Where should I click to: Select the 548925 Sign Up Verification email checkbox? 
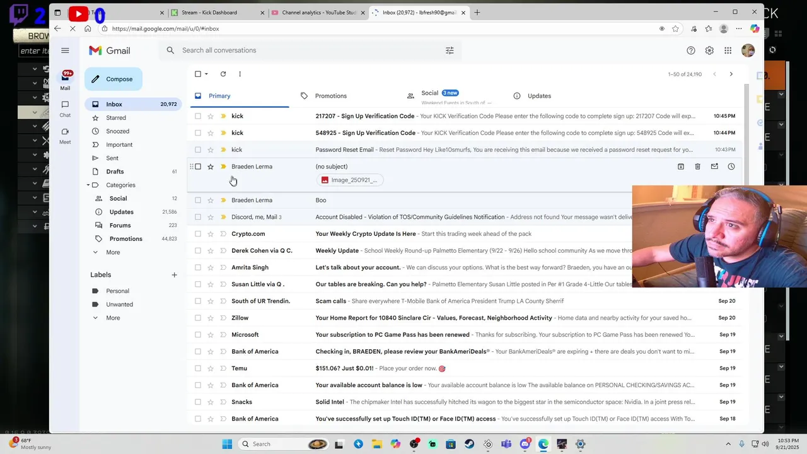[x=198, y=133]
